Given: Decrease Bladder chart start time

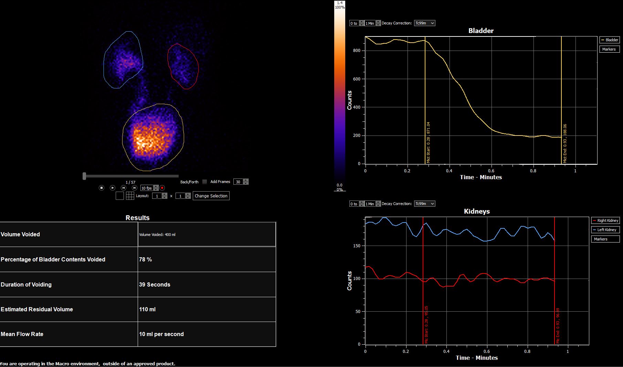Looking at the screenshot, I should click(361, 24).
